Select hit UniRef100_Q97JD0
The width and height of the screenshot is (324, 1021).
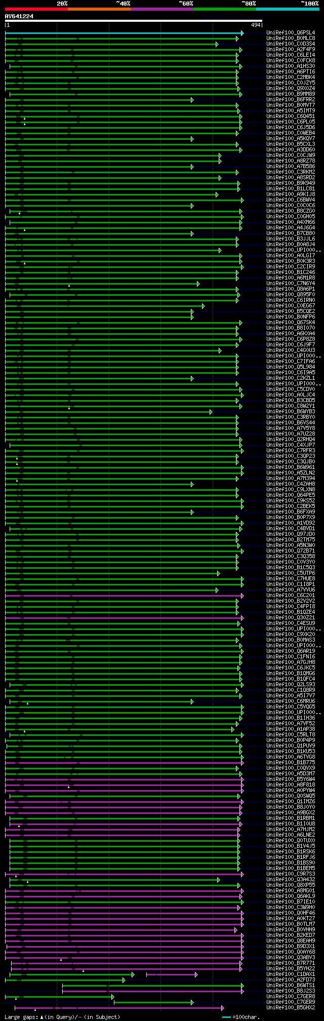pyautogui.click(x=291, y=534)
